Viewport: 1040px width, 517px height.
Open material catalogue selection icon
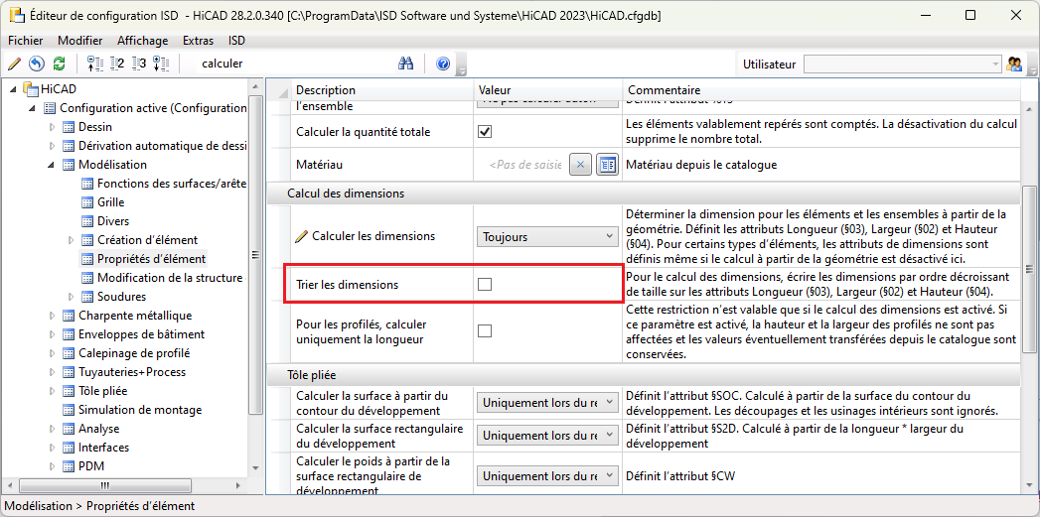coord(606,165)
